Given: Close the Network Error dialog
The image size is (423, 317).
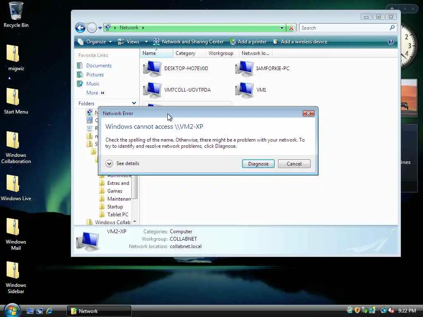Looking at the screenshot, I should tap(308, 113).
